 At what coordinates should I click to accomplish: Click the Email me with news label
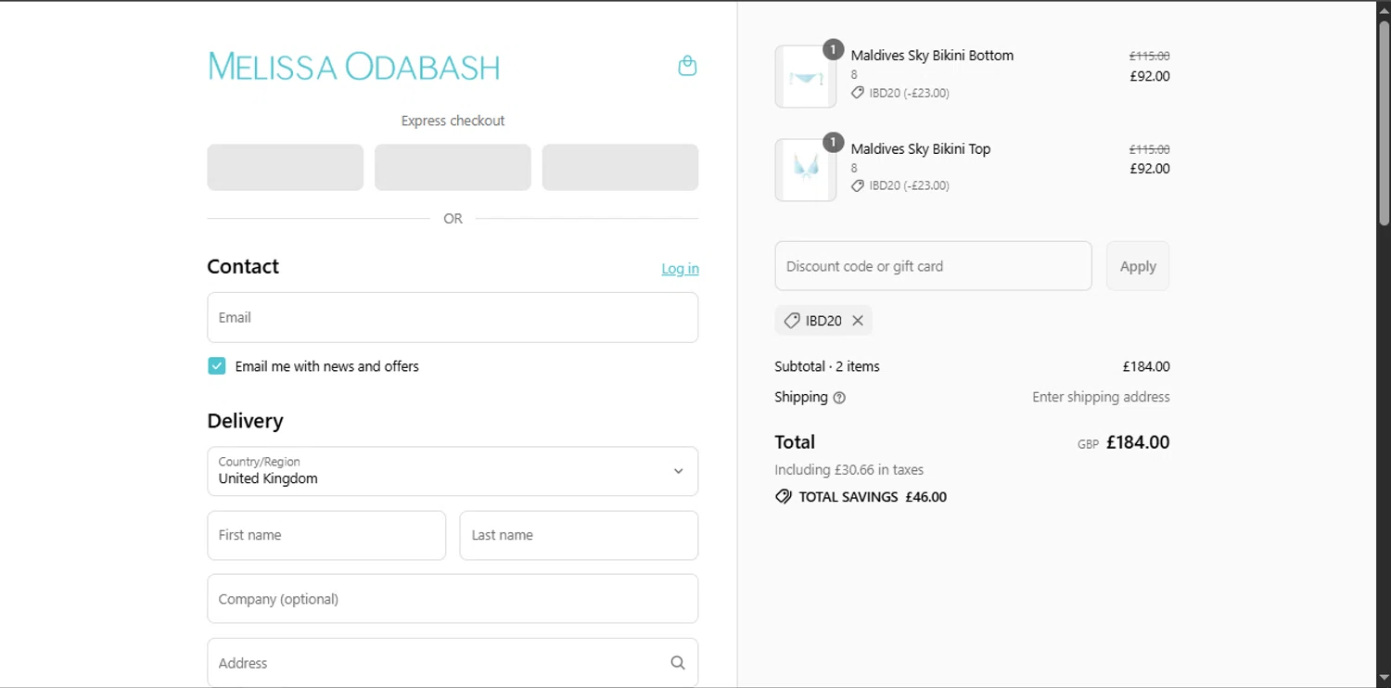click(x=327, y=366)
